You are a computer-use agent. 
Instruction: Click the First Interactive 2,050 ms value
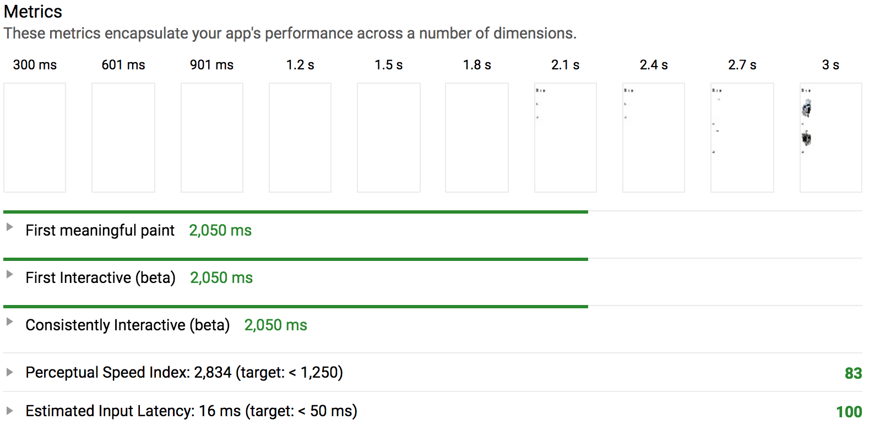click(x=221, y=278)
